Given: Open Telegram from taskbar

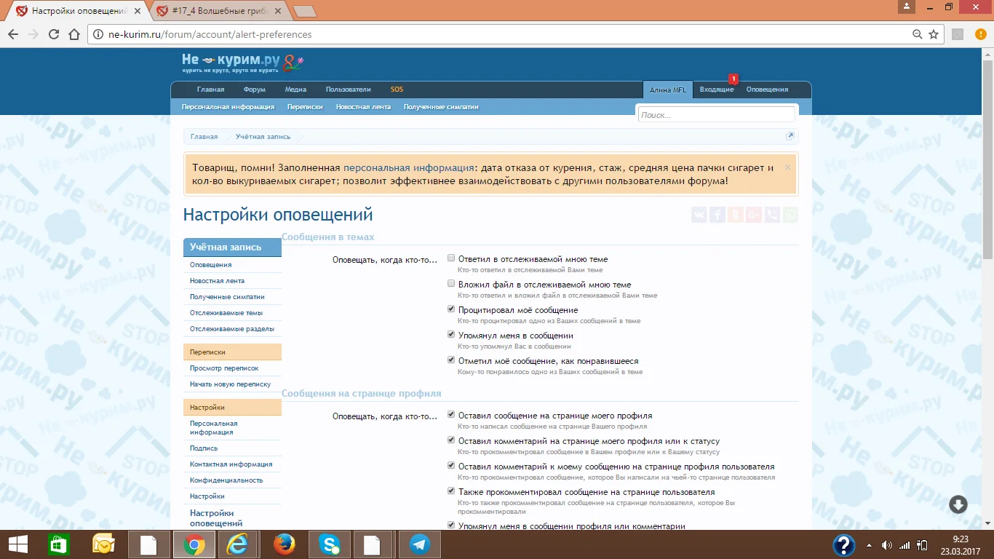Looking at the screenshot, I should click(420, 544).
